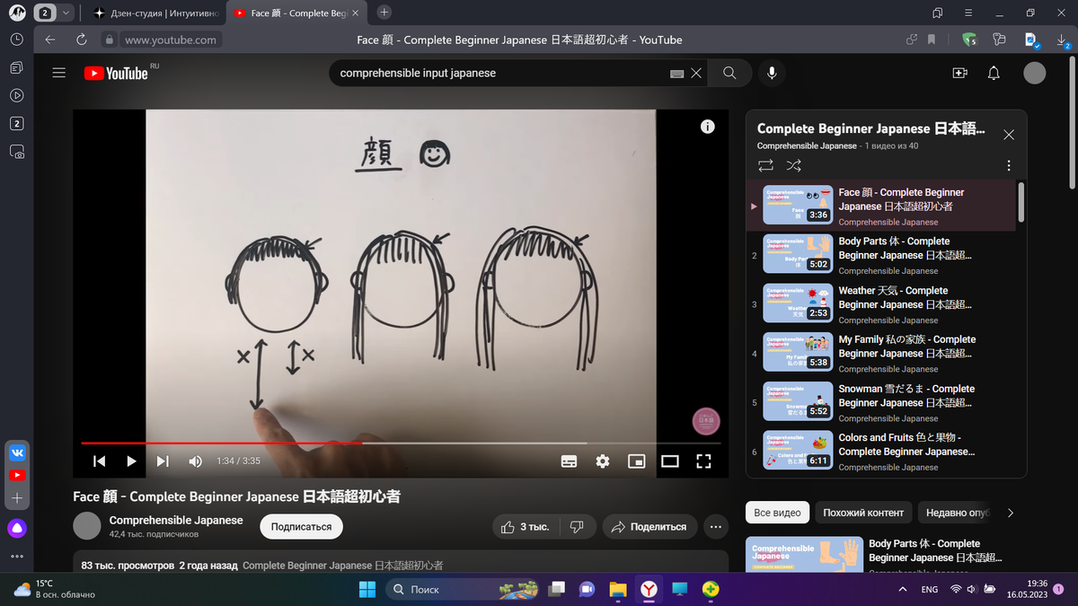Open 'Snowman 雪だるま' playlist video

click(x=881, y=402)
